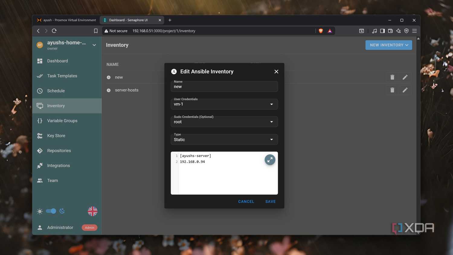Image resolution: width=453 pixels, height=255 pixels.
Task: Delete the server-hosts inventory via trash icon
Action: 392,90
